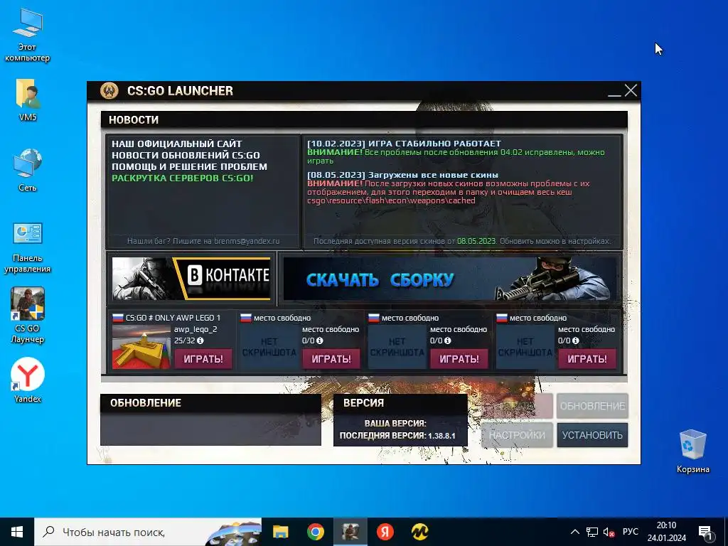Click the greyed НАСТРОЙКИ button
The image size is (728, 546).
[517, 435]
